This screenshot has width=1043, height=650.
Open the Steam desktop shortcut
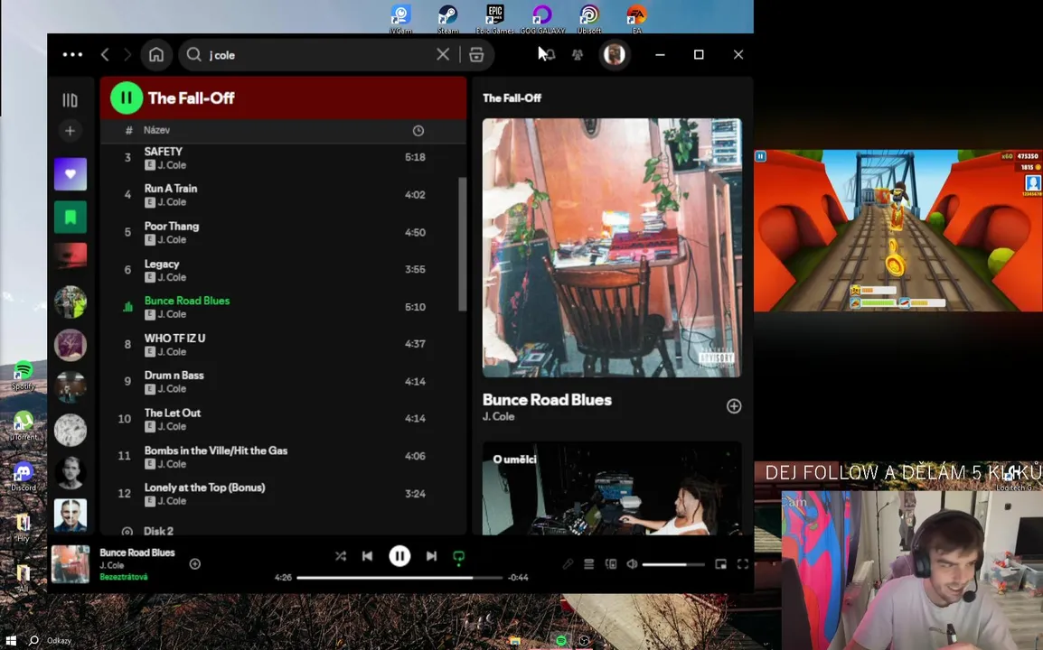tap(447, 19)
